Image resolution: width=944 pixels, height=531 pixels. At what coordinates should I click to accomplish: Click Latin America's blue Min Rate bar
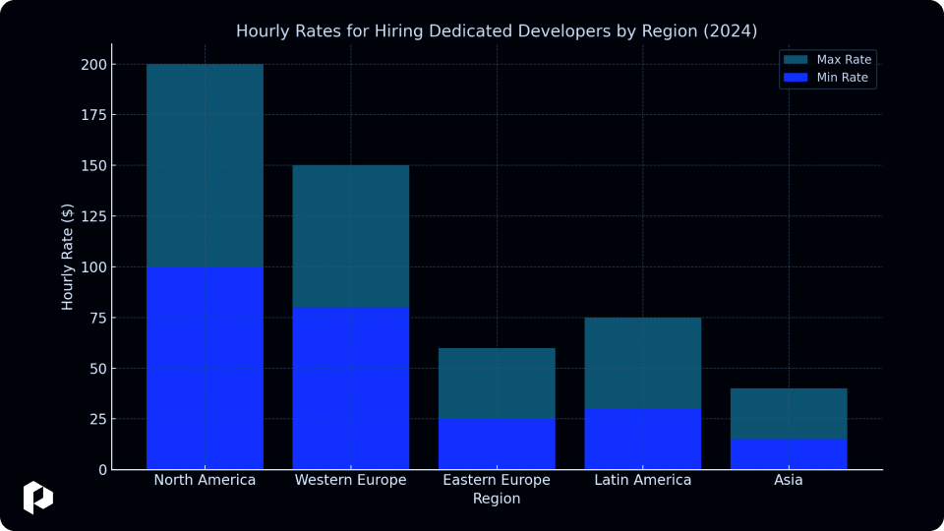[642, 439]
